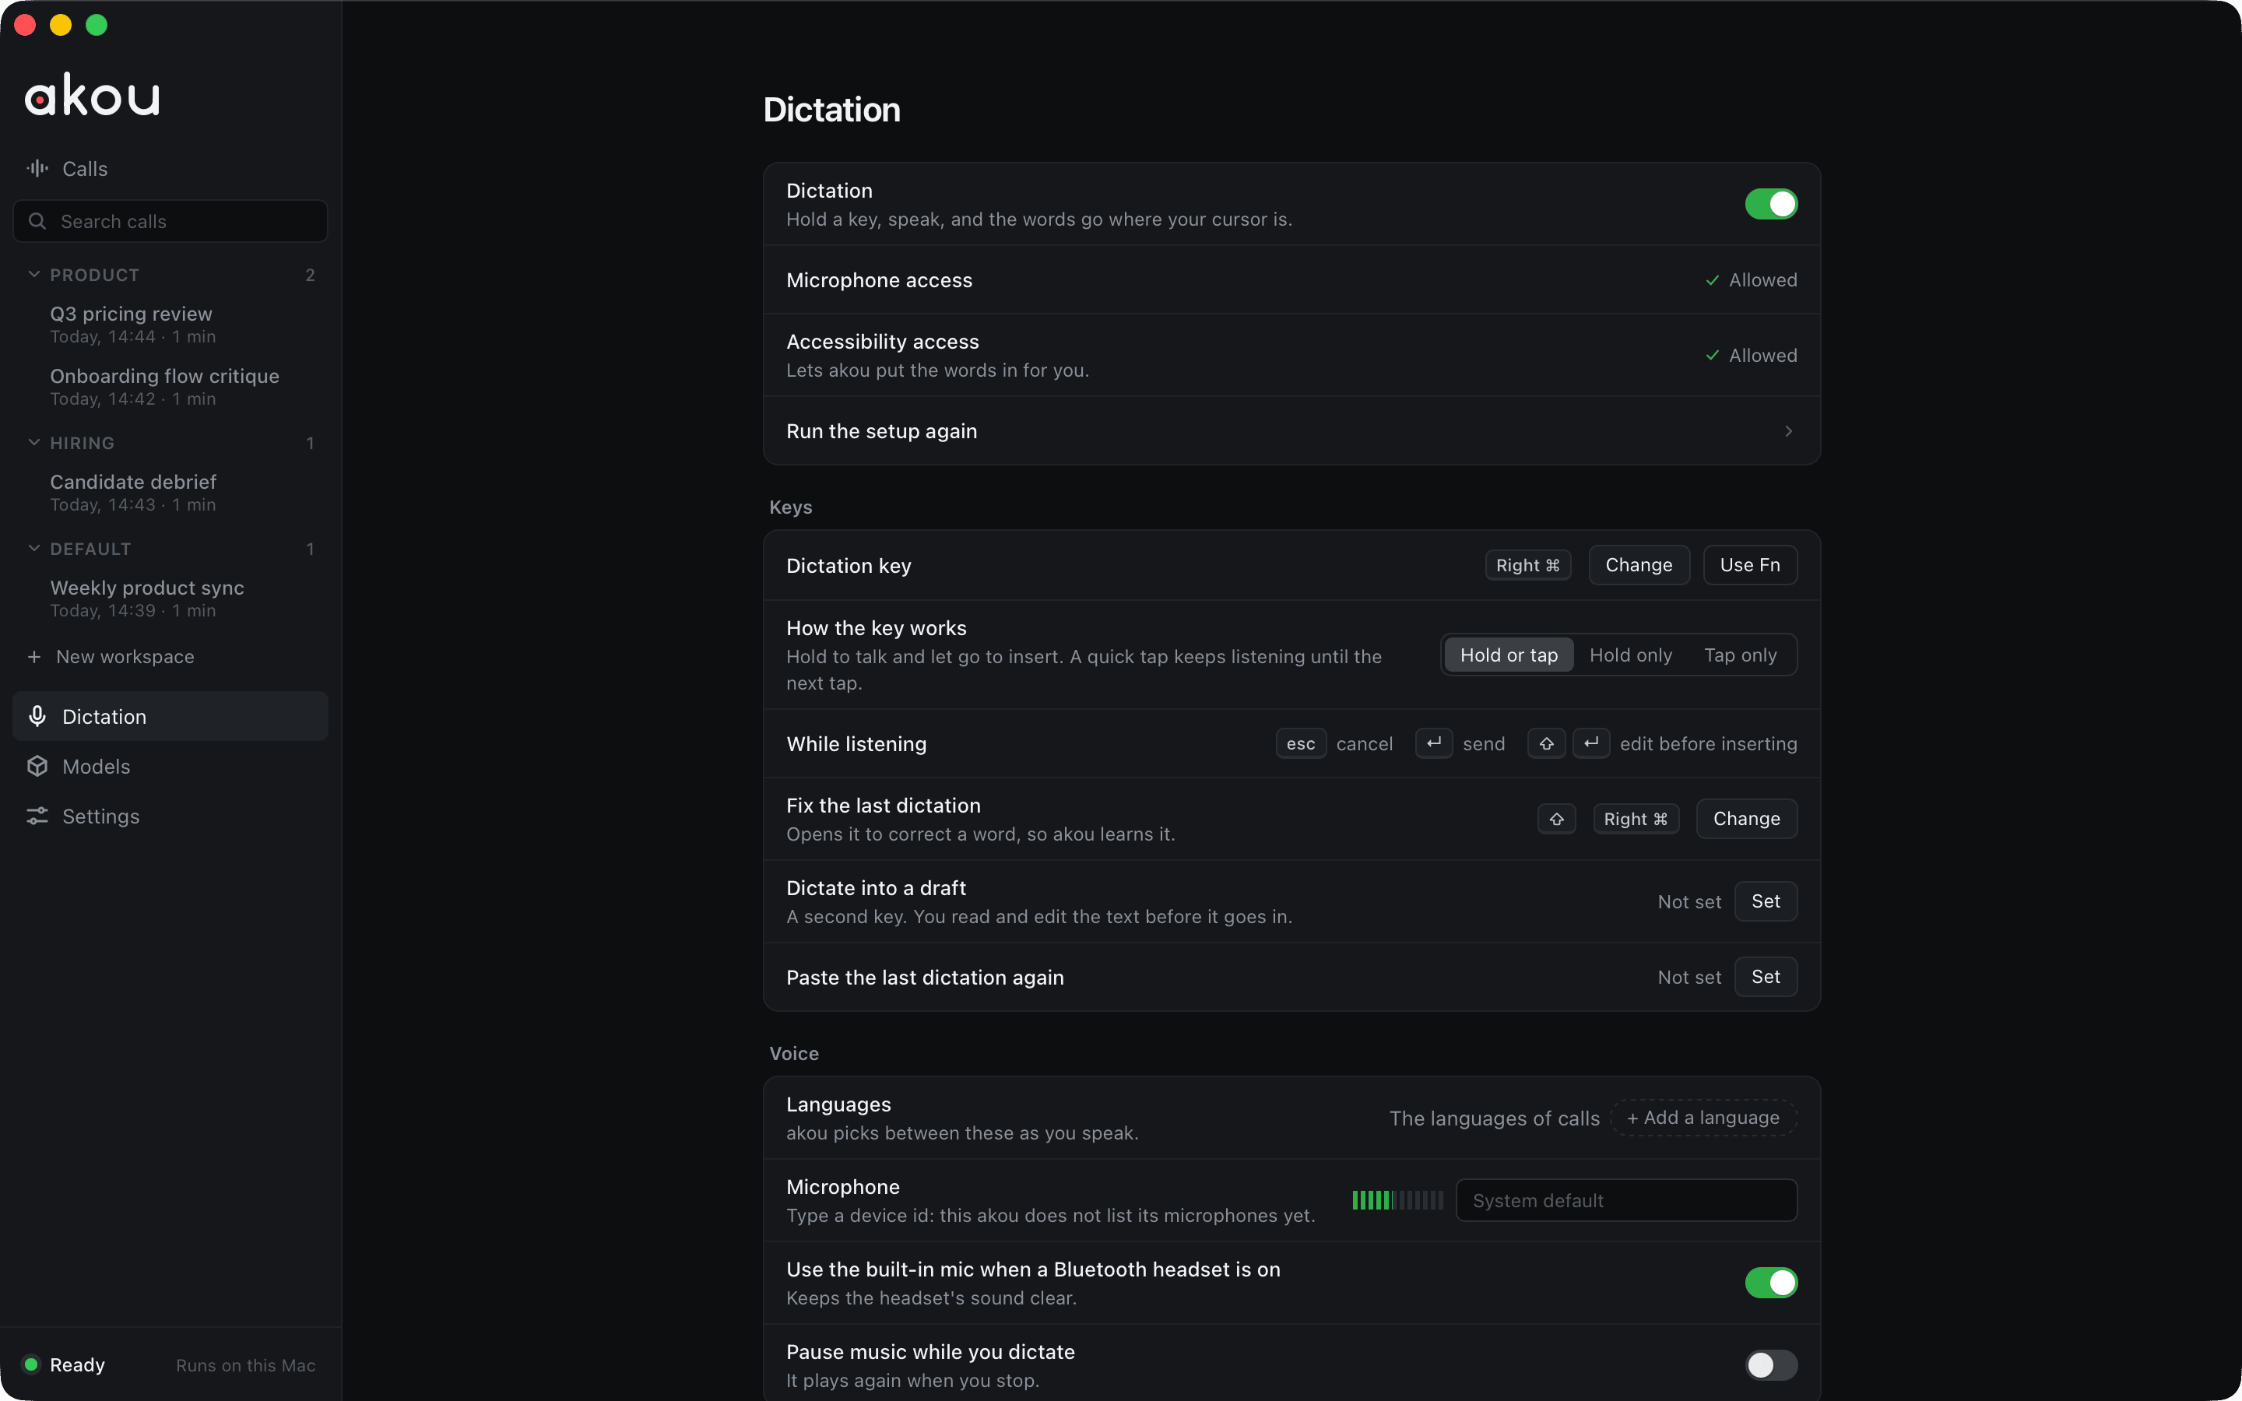Click the plus icon beside New workspace
This screenshot has height=1401, width=2242.
[34, 657]
